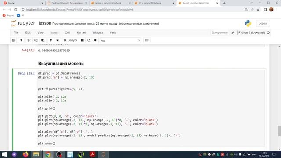Viewport: 281px width, 158px height.
Task: Click the Python logo icon
Action: [248, 23]
